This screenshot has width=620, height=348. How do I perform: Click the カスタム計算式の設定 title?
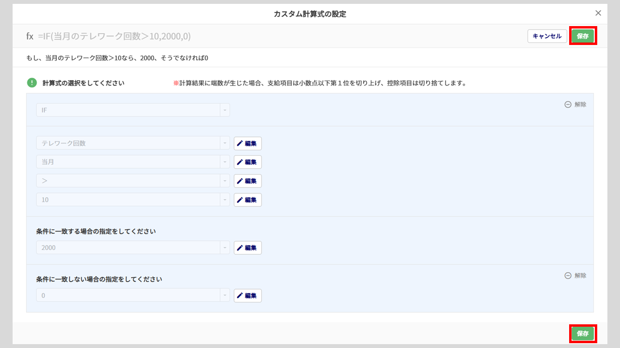pos(310,14)
